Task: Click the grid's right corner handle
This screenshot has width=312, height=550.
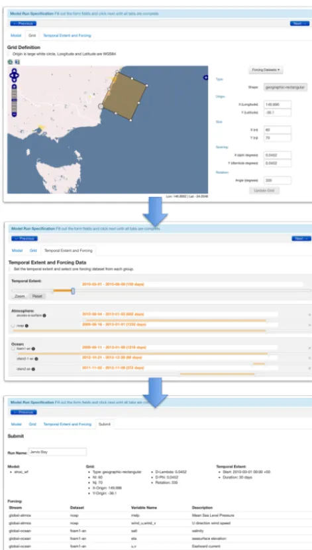Action: 146,85
